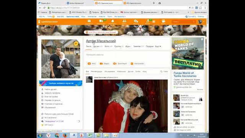245x138 pixels.
Task: Open the Santa costume feed photo
Action: [x=131, y=106]
